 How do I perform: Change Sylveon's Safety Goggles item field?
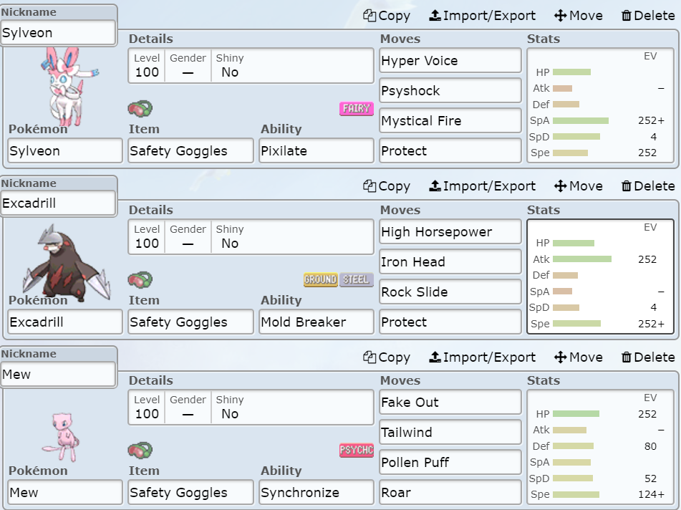tap(190, 150)
